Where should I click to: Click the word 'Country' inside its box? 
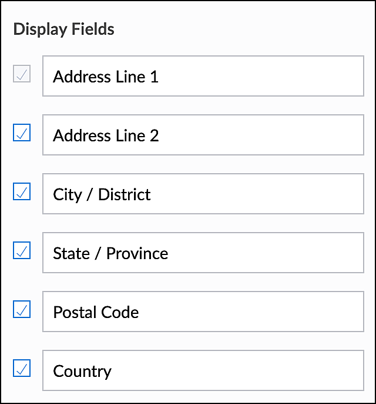(x=82, y=371)
